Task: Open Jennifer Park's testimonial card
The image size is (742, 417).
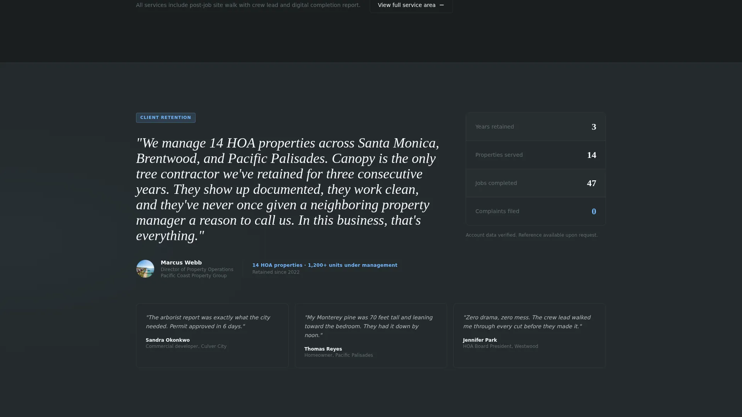Action: point(529,336)
